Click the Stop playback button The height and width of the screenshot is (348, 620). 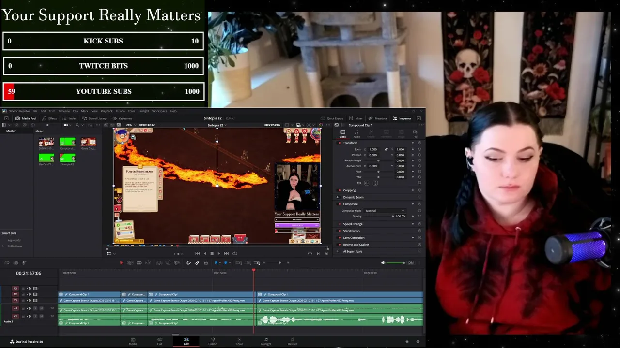(x=212, y=253)
